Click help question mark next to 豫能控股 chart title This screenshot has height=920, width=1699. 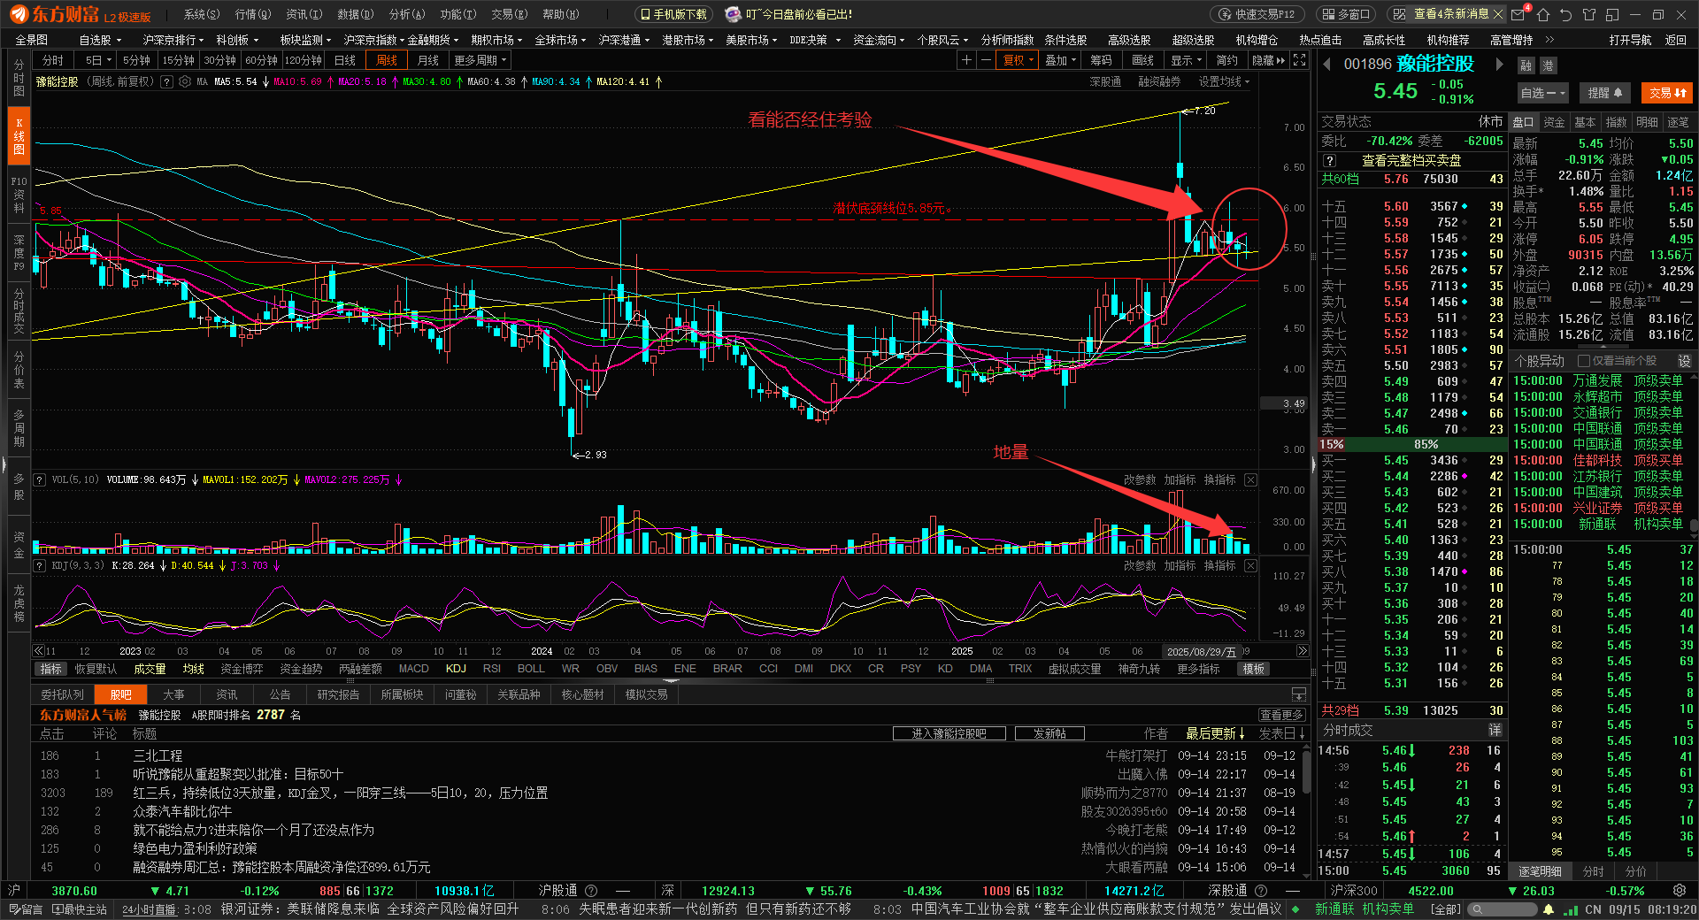pyautogui.click(x=165, y=81)
